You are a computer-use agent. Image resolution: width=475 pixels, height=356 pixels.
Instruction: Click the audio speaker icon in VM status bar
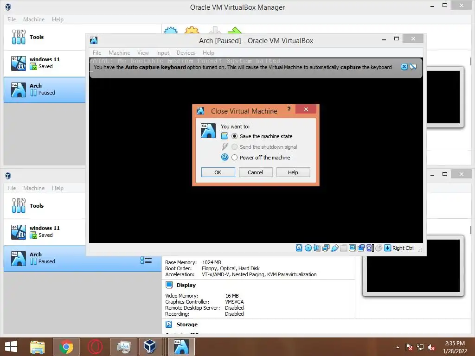(317, 248)
